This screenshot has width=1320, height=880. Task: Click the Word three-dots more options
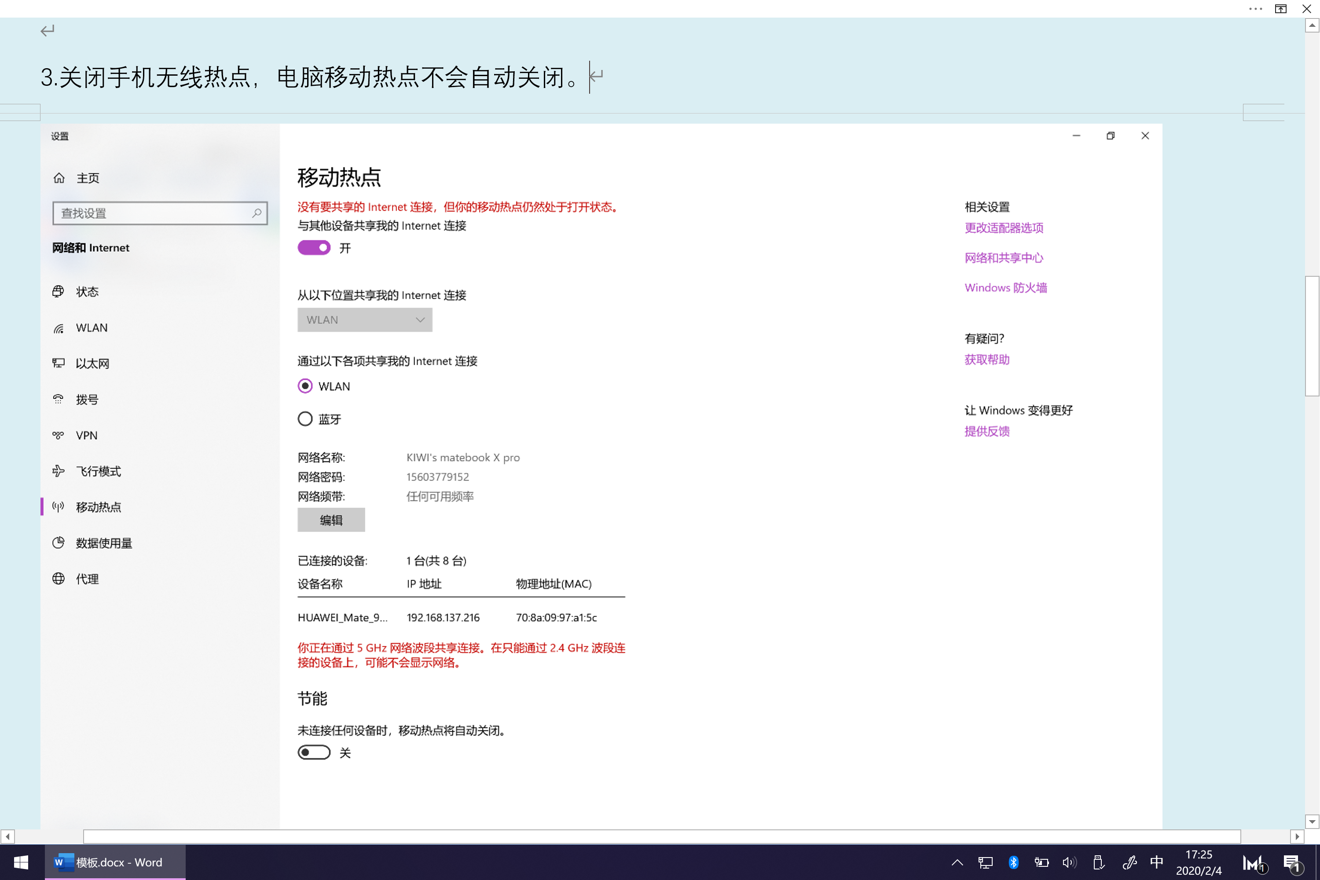pyautogui.click(x=1255, y=8)
